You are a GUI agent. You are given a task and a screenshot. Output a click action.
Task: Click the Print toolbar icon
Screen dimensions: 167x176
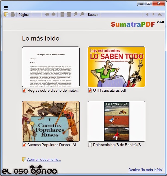[x=13, y=14]
